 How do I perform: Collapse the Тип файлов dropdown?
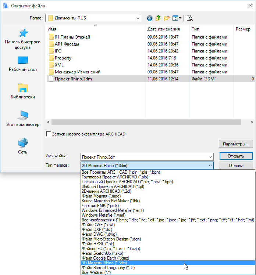pyautogui.click(x=210, y=165)
